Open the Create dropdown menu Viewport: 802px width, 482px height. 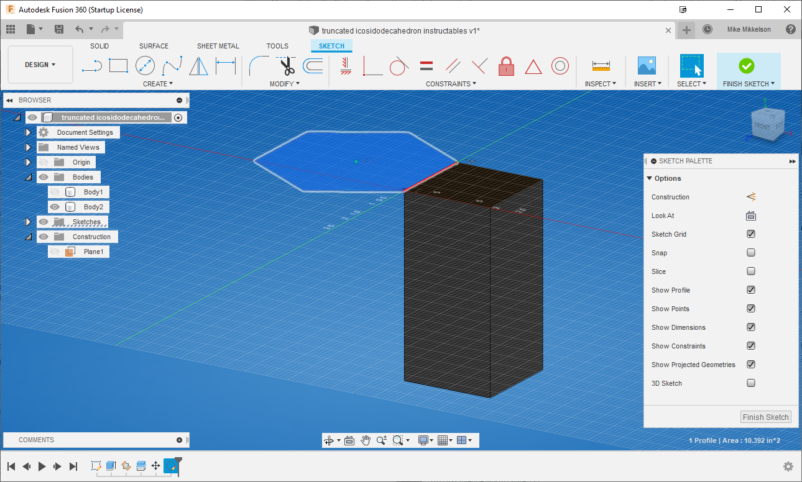click(x=158, y=83)
